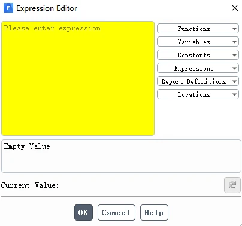Open the Functions dropdown menu
This screenshot has width=242, height=226.
pos(198,29)
